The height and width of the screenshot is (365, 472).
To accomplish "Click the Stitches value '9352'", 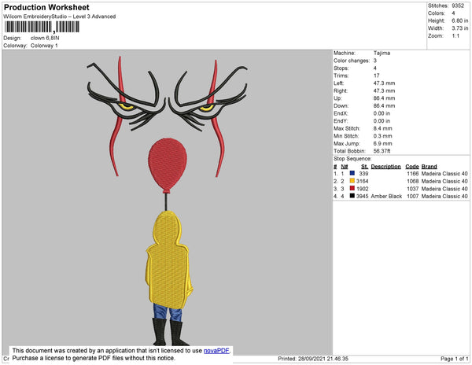I will click(x=458, y=6).
